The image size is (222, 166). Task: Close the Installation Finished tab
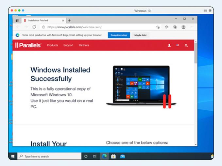point(63,21)
